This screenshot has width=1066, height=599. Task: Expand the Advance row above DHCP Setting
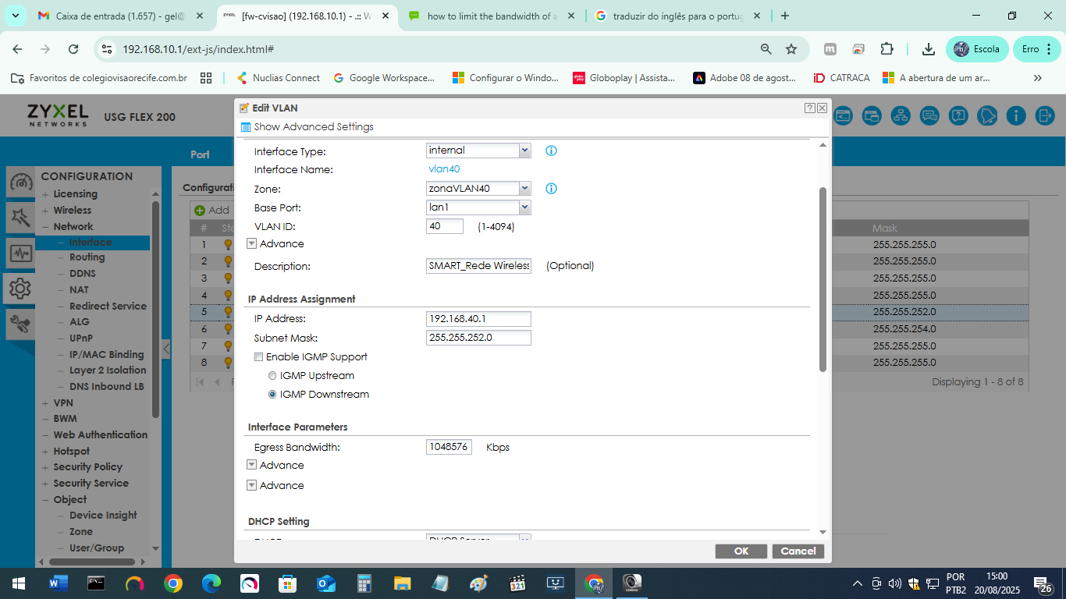[x=252, y=485]
